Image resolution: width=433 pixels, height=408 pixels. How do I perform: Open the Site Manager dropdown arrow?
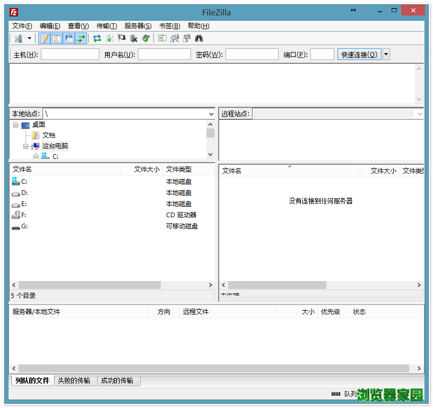point(29,38)
